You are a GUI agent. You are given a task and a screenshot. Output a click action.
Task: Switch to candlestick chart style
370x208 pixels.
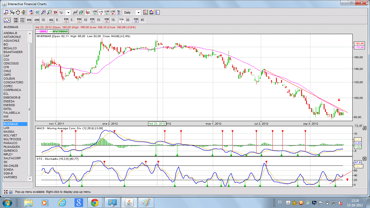tap(87, 12)
